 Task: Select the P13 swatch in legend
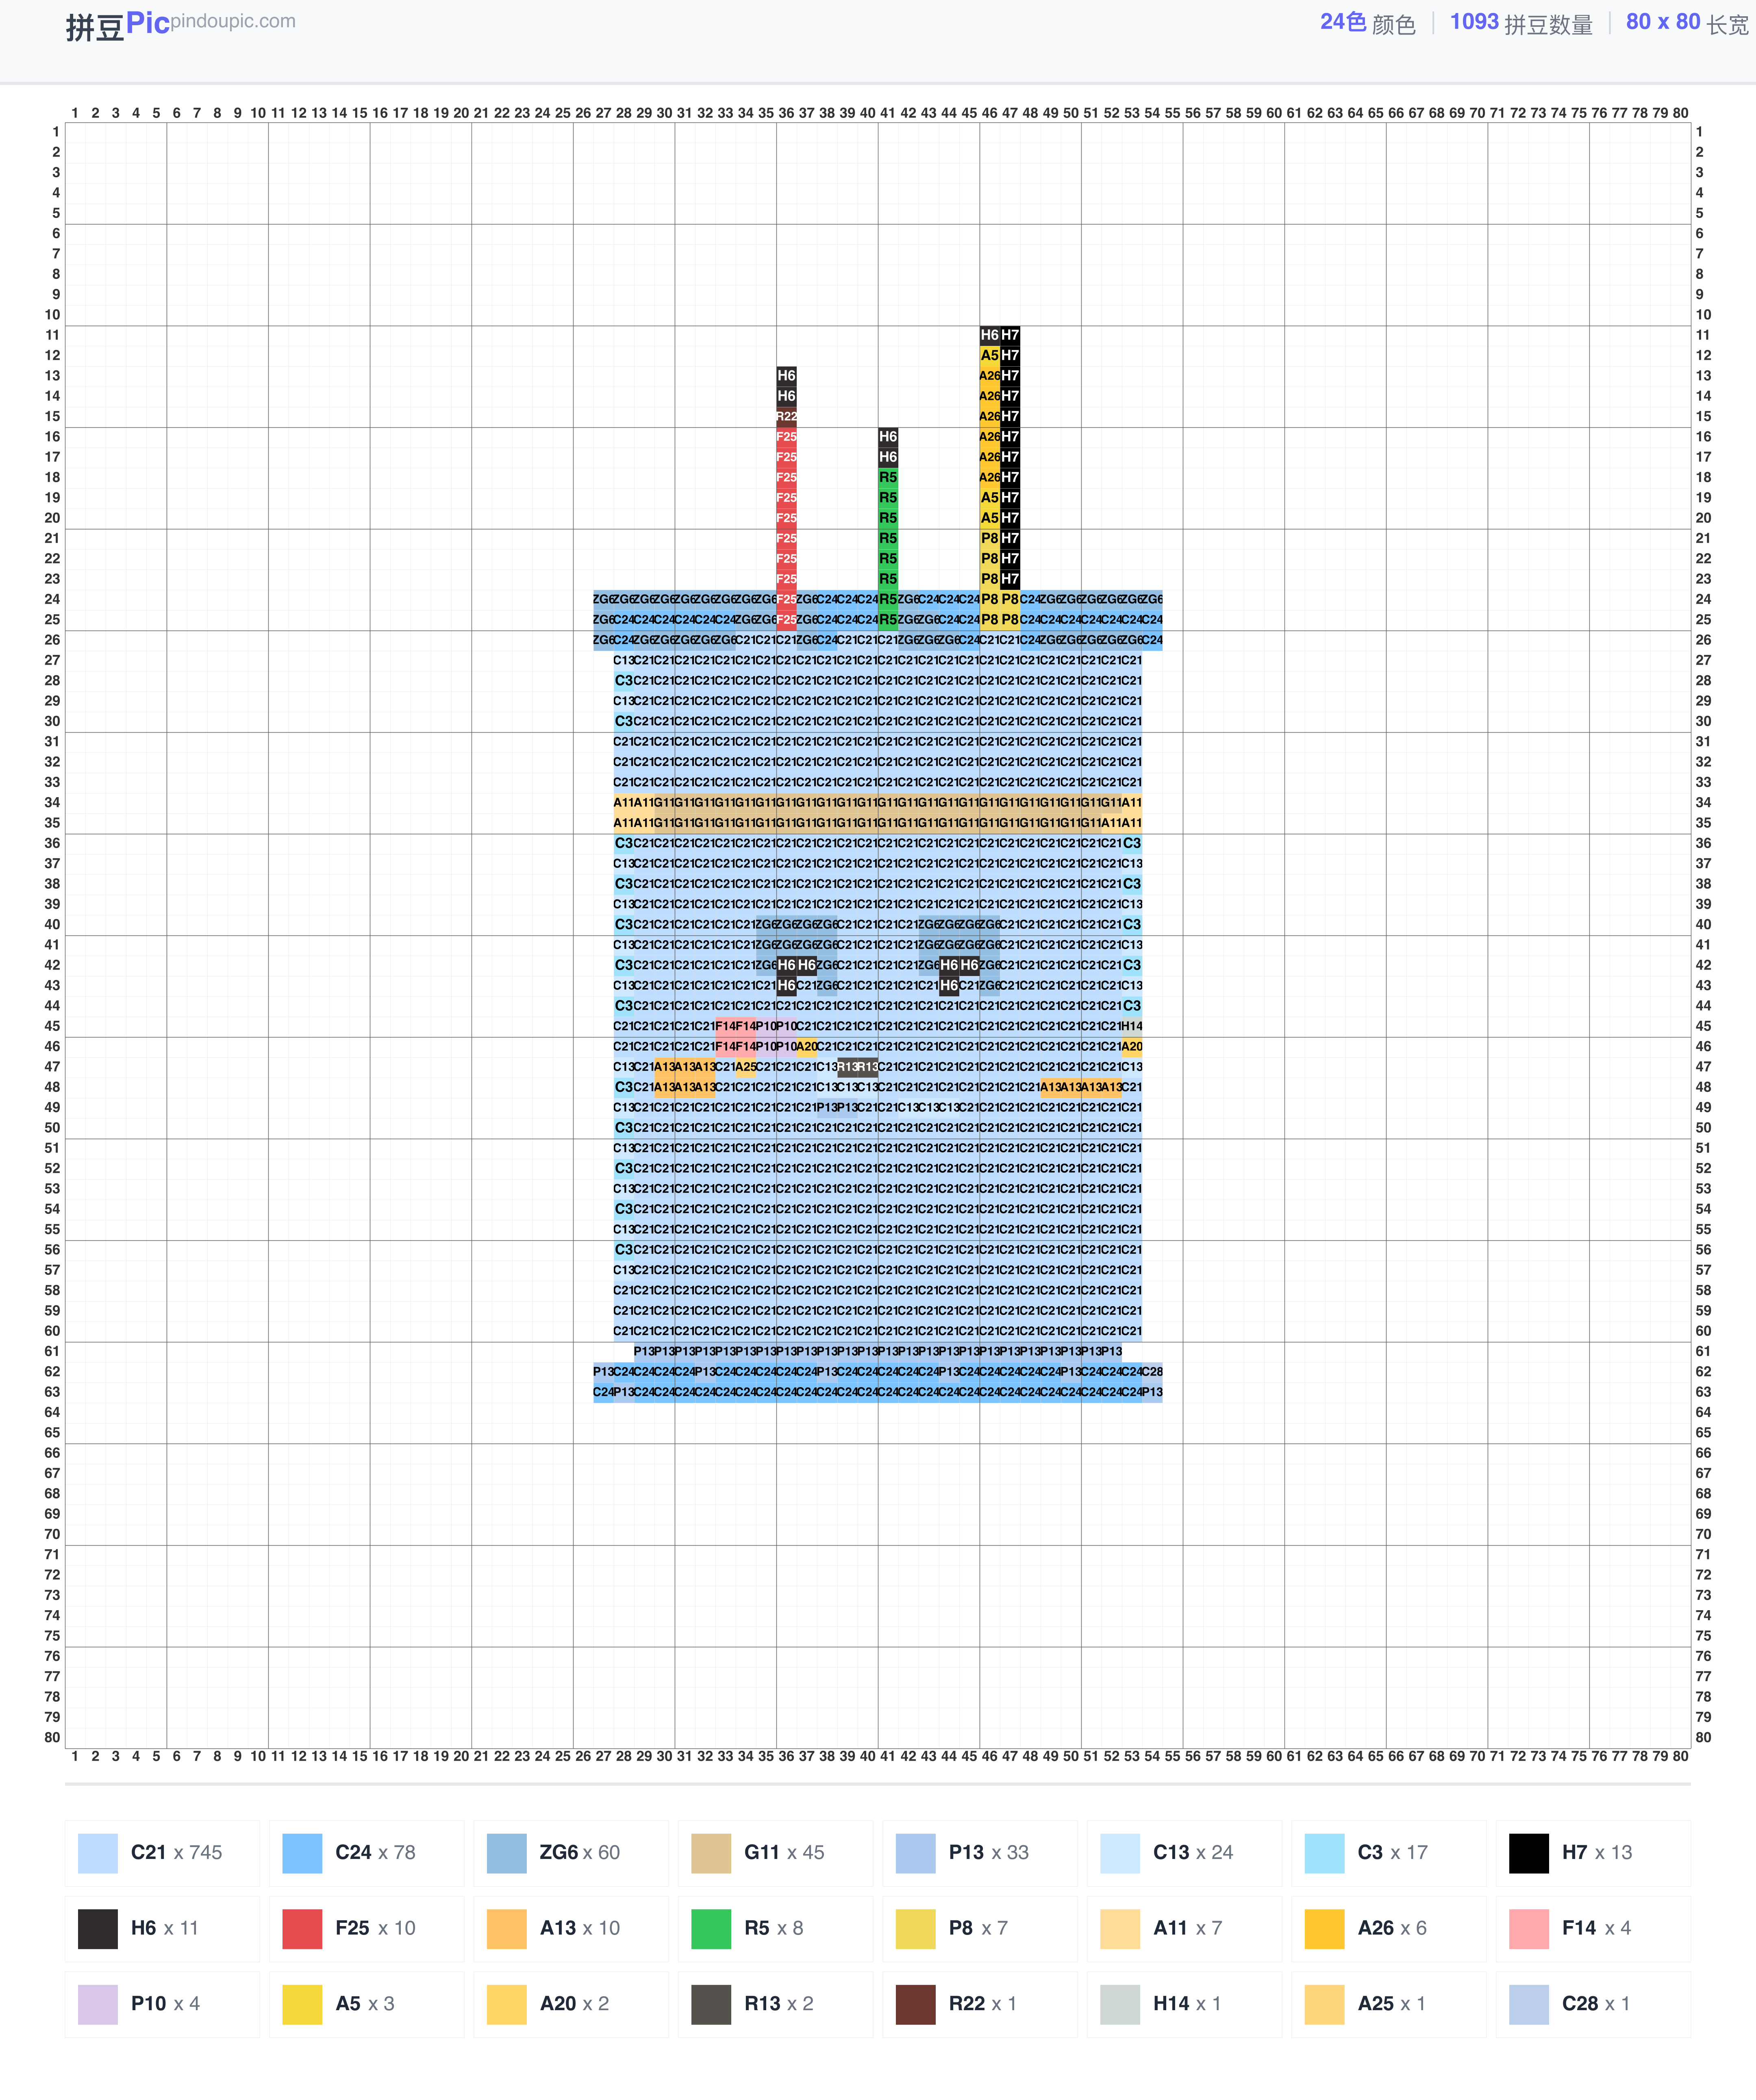(x=916, y=1853)
